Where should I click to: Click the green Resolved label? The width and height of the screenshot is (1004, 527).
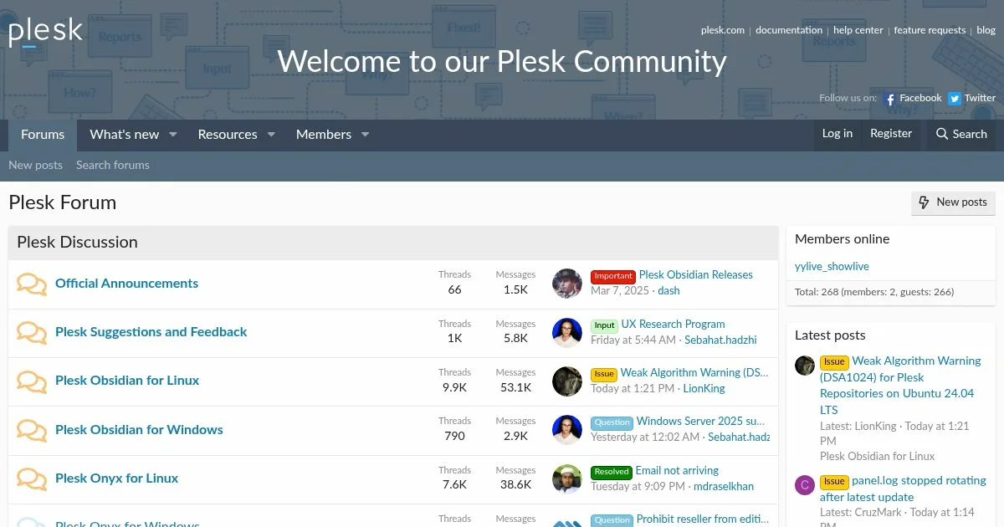[612, 472]
